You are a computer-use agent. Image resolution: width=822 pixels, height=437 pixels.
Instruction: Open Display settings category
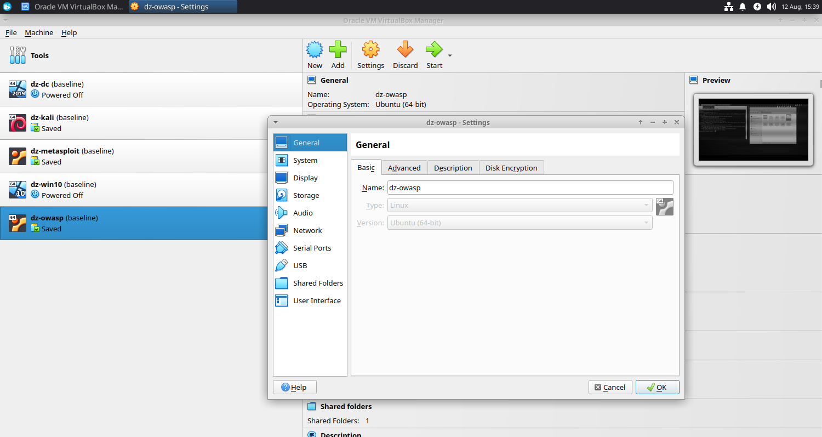[310, 178]
